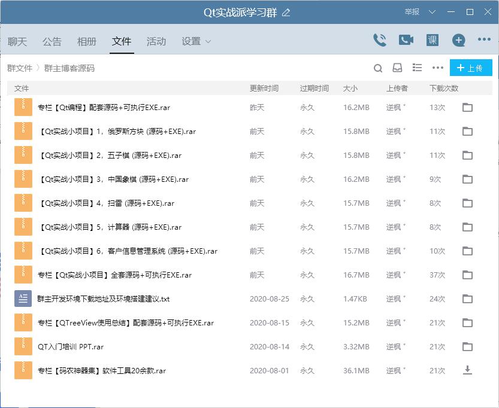Click the archive icon of 码农神器集 file
Image resolution: width=499 pixels, height=408 pixels.
coord(23,370)
